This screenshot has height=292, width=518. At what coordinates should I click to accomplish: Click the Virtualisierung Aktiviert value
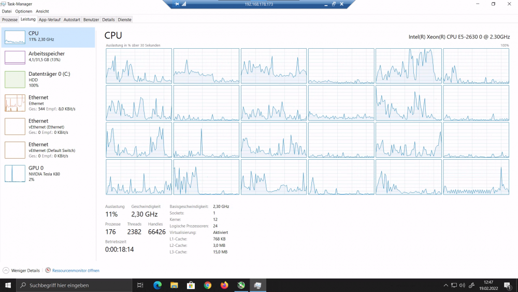[x=220, y=232]
